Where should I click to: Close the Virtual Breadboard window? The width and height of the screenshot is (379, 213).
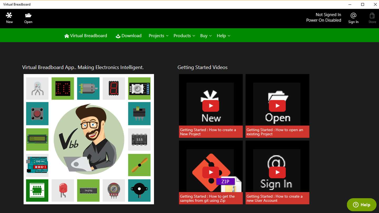(375, 4)
